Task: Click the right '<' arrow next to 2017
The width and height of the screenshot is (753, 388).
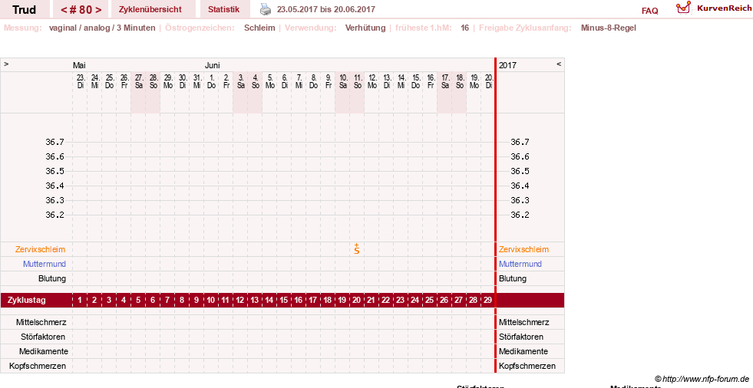Action: tap(559, 64)
